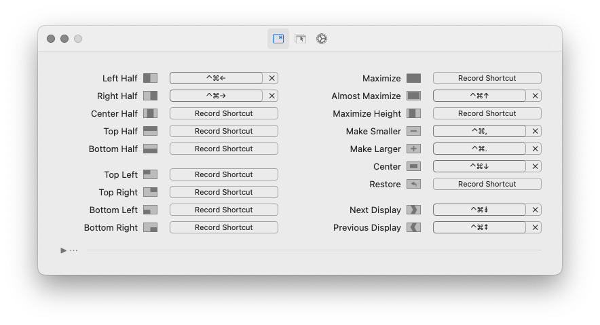Image resolution: width=600 pixels, height=325 pixels.
Task: Record a shortcut for Maximize
Action: [487, 78]
